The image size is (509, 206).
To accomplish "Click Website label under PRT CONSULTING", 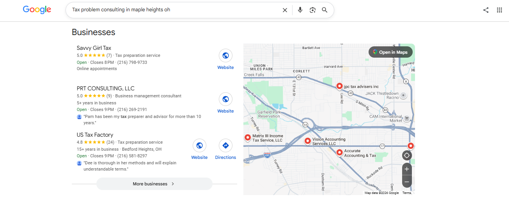I will click(x=225, y=111).
